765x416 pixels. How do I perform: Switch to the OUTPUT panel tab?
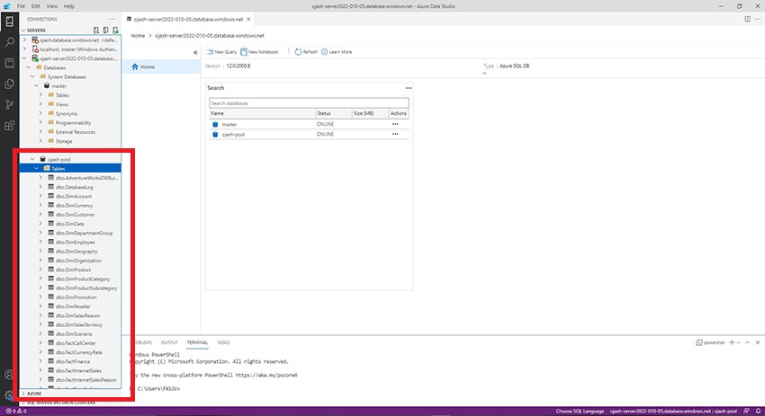[169, 342]
